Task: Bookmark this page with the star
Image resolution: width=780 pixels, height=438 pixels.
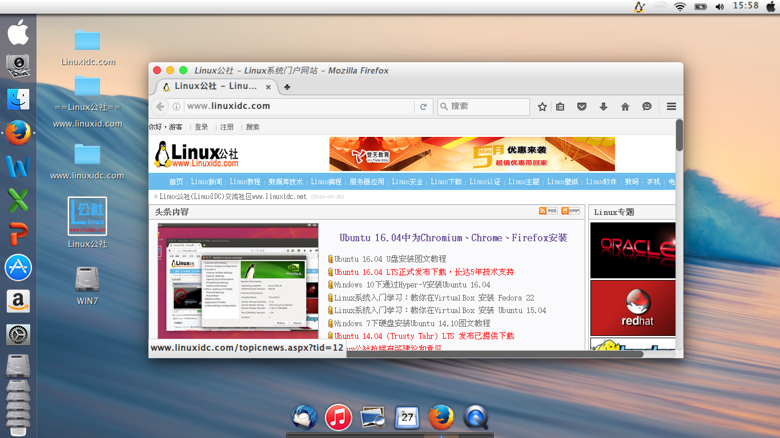Action: (x=542, y=107)
